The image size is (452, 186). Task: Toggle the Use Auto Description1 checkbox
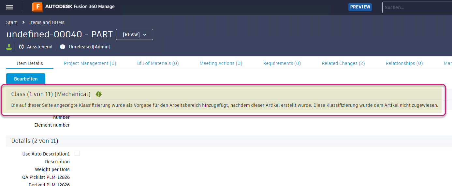77,153
